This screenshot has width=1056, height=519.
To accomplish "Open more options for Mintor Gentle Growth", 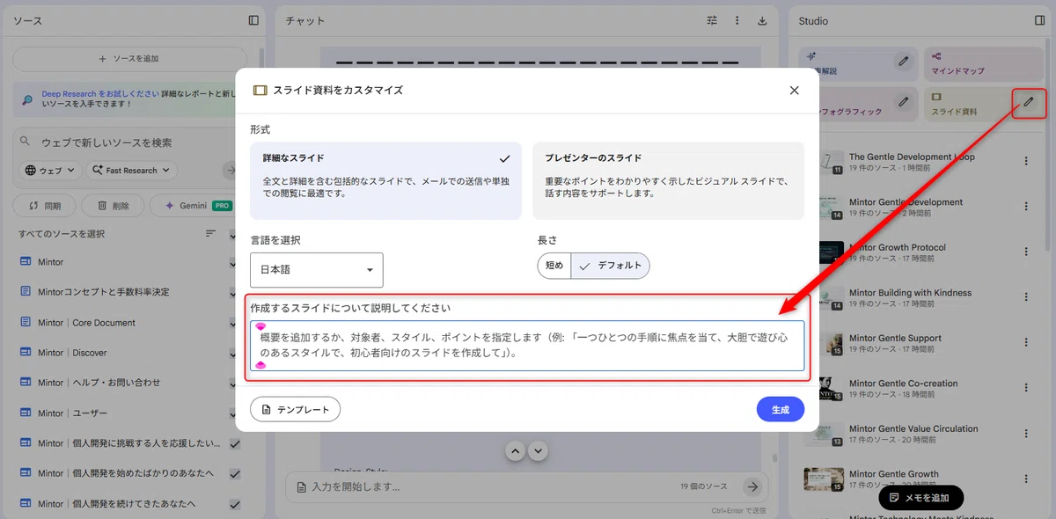I will tap(1026, 479).
